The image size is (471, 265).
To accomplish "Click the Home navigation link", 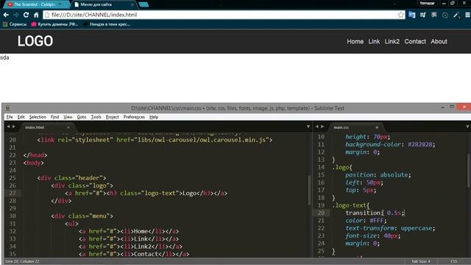I will click(355, 41).
